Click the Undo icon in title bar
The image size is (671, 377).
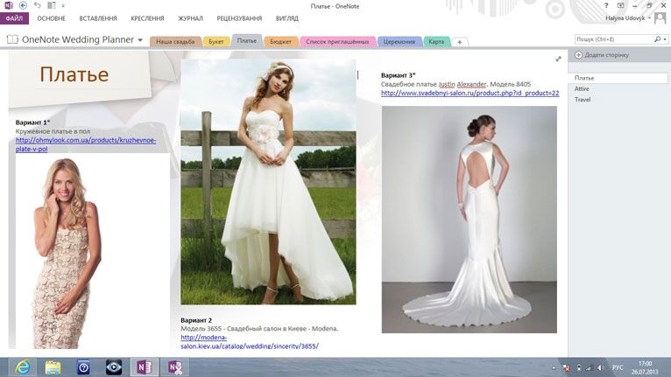coord(36,5)
